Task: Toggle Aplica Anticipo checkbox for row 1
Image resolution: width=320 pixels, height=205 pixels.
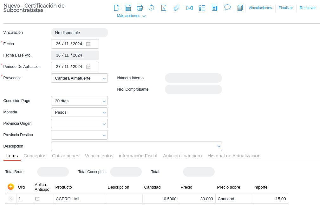Action: 37,199
